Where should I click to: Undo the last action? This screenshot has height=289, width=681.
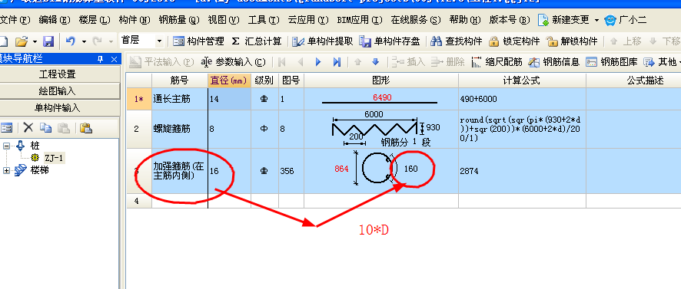[x=71, y=41]
